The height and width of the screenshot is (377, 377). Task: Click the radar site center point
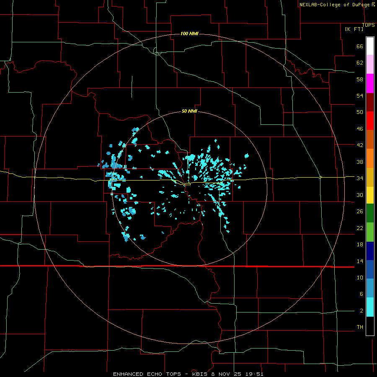click(x=189, y=189)
